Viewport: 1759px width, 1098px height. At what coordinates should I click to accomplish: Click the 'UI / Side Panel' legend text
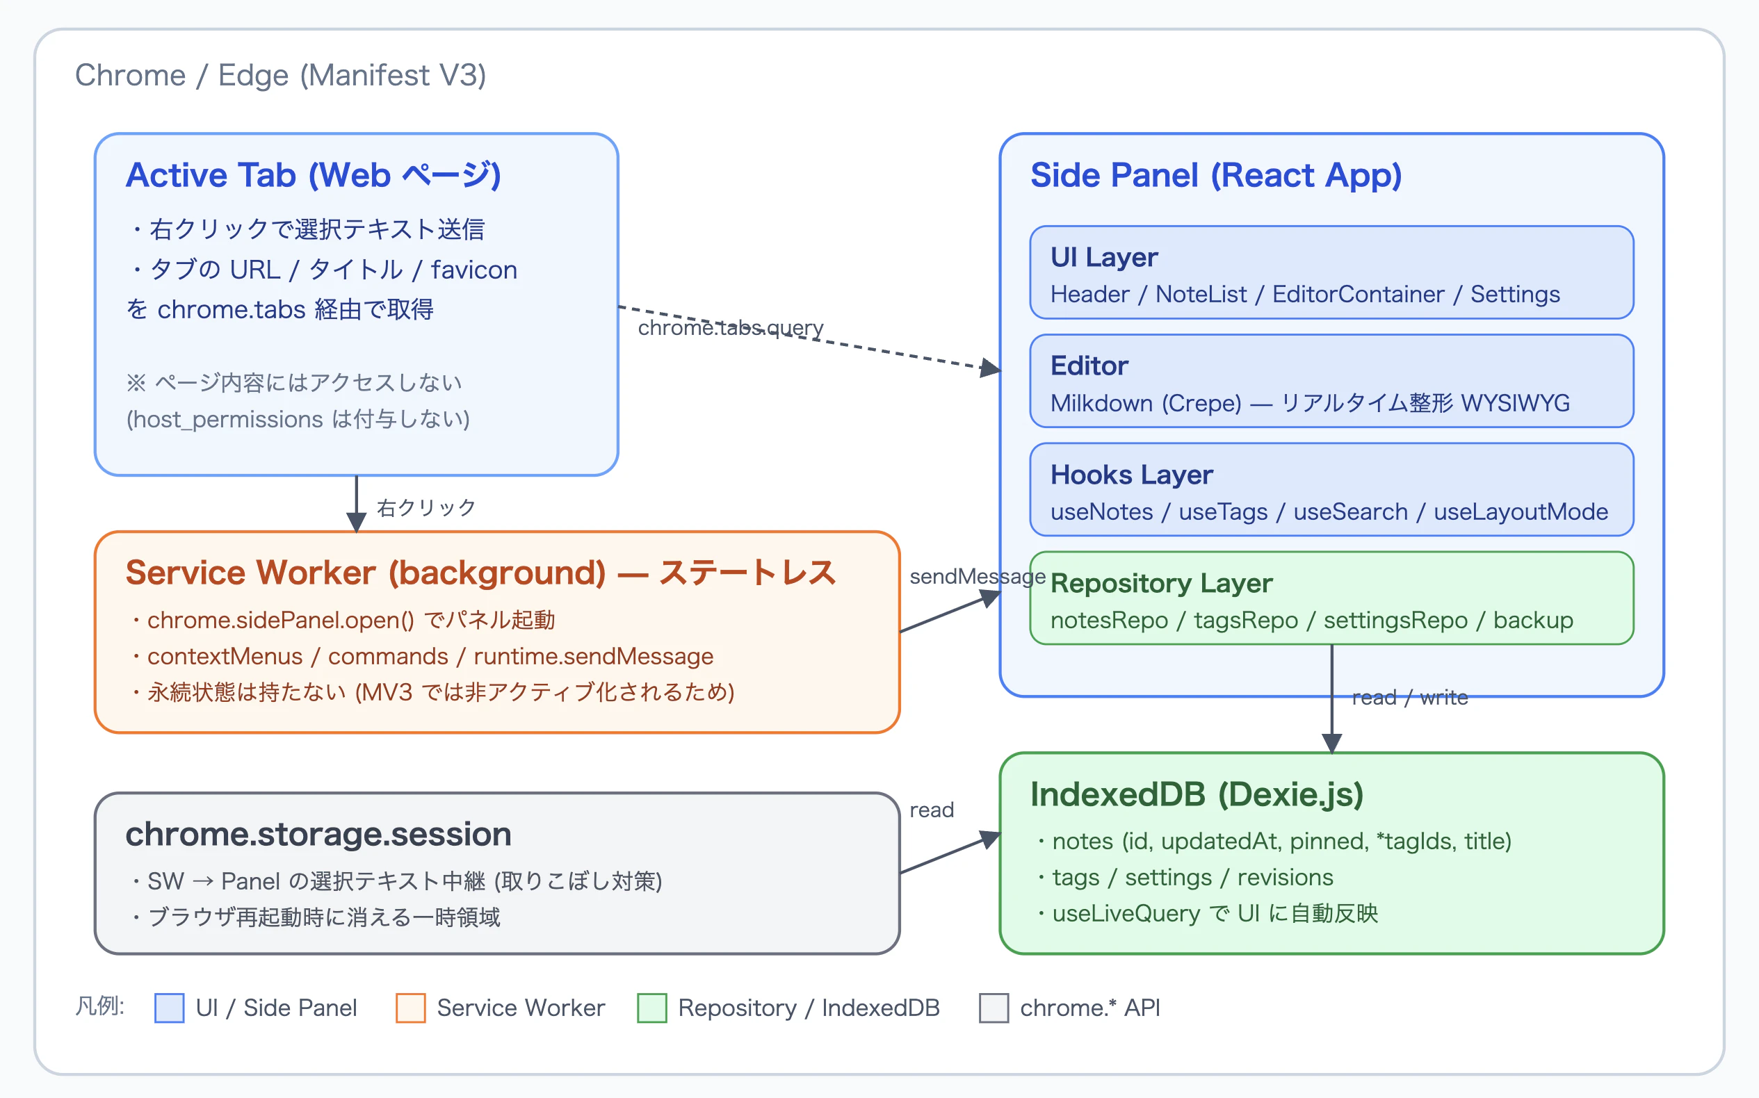click(x=276, y=1008)
